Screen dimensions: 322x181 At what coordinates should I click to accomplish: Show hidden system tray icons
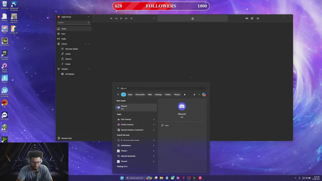tap(296, 178)
